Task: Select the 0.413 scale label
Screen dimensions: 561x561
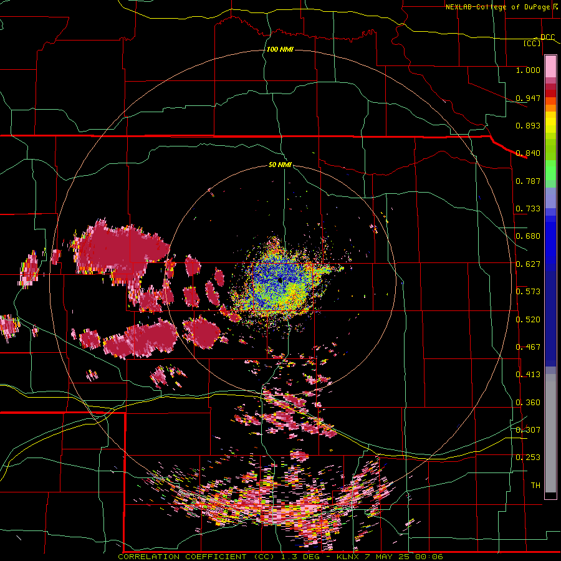Action: (528, 375)
